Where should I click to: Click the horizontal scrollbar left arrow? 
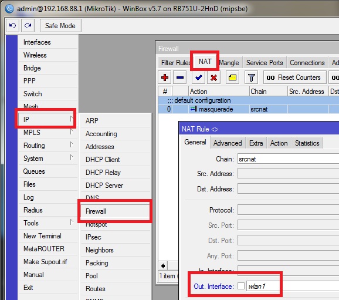(163, 265)
